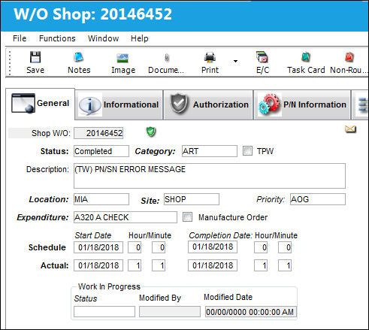Click the Shop W/O number field
This screenshot has height=330, width=369.
click(x=98, y=133)
